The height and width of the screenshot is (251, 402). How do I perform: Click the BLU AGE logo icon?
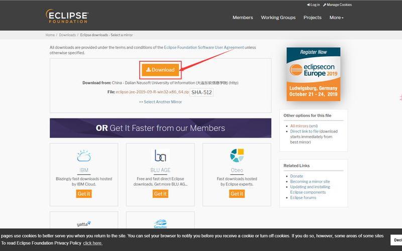tap(160, 156)
